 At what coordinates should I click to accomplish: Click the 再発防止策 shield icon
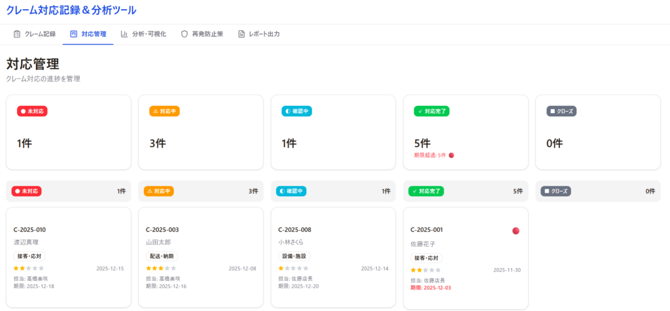click(x=185, y=34)
